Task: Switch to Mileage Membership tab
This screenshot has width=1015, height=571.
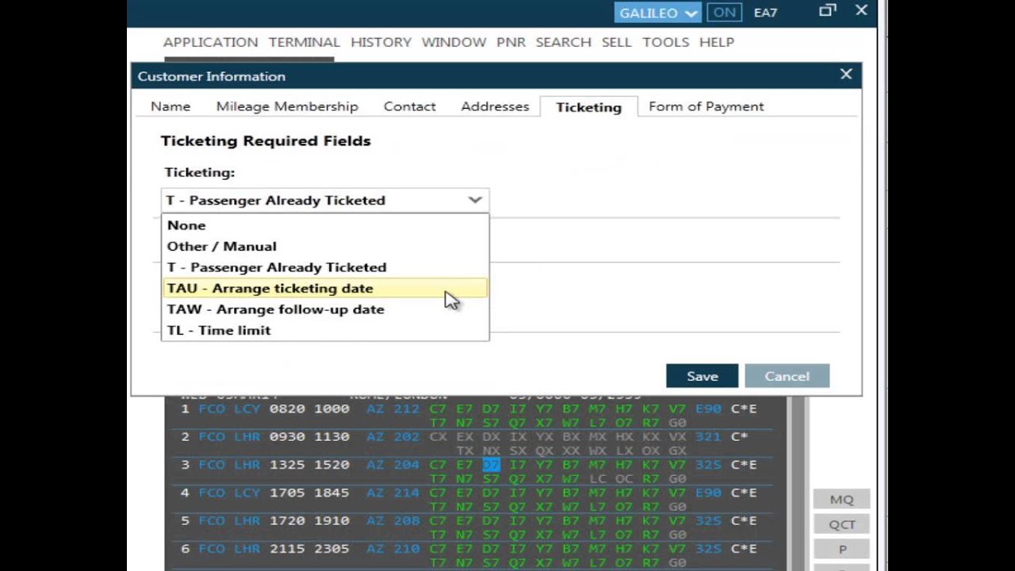Action: pos(287,106)
